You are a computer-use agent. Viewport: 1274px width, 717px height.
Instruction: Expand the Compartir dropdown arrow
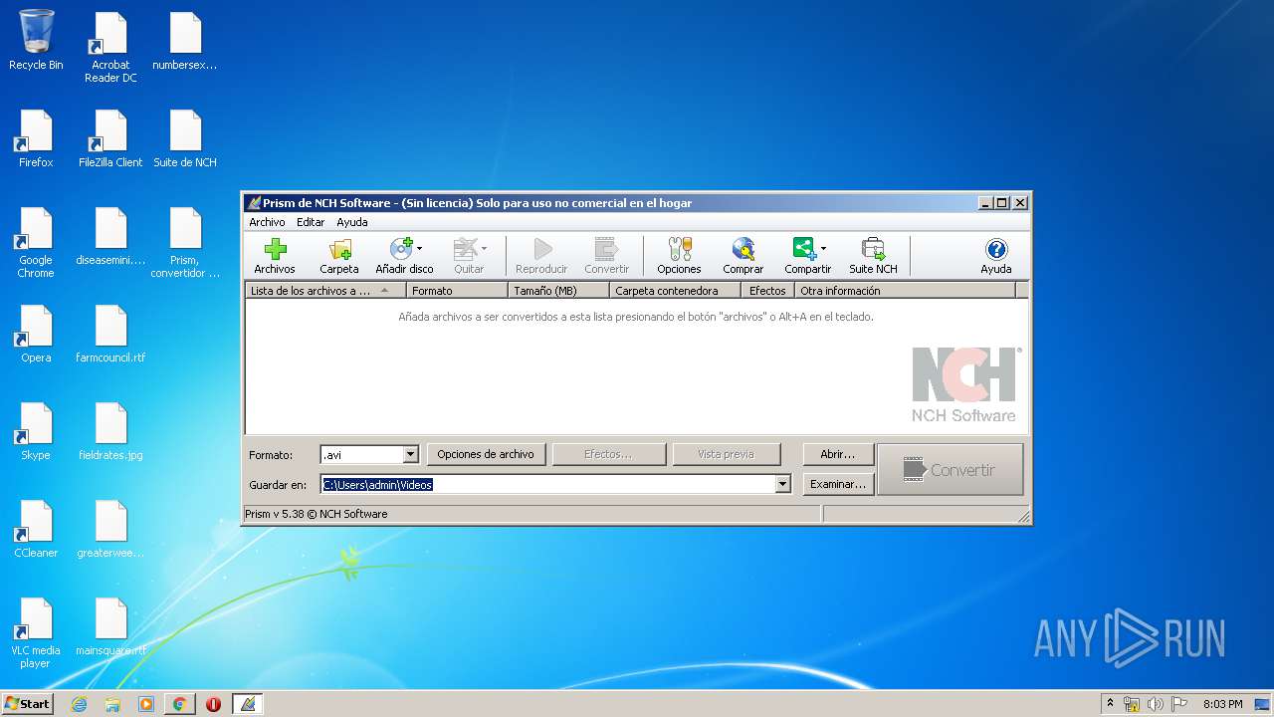823,249
